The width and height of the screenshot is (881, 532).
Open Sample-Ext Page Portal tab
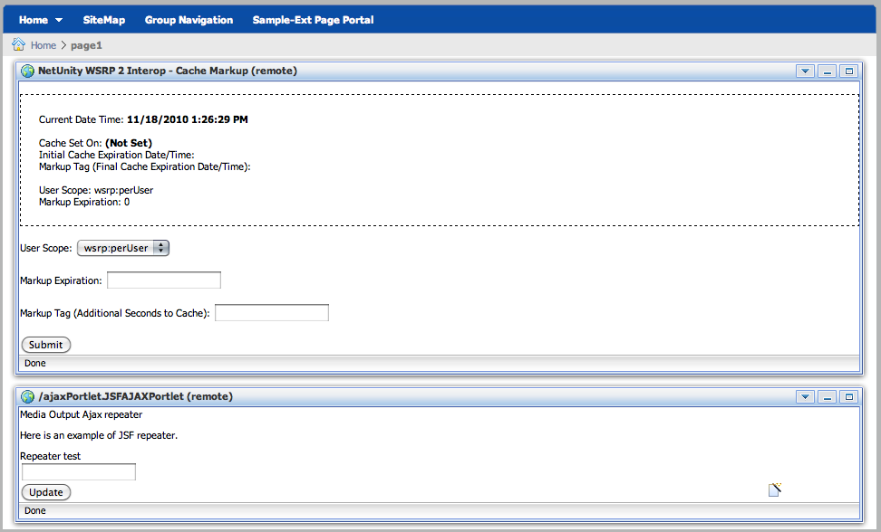(313, 20)
